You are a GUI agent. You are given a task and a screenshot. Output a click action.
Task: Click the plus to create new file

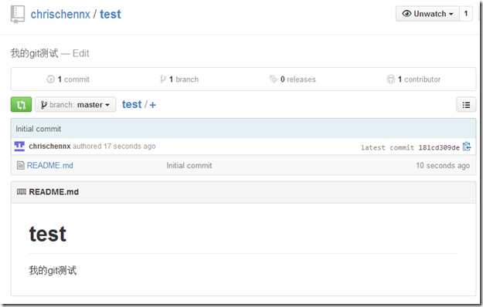(152, 105)
